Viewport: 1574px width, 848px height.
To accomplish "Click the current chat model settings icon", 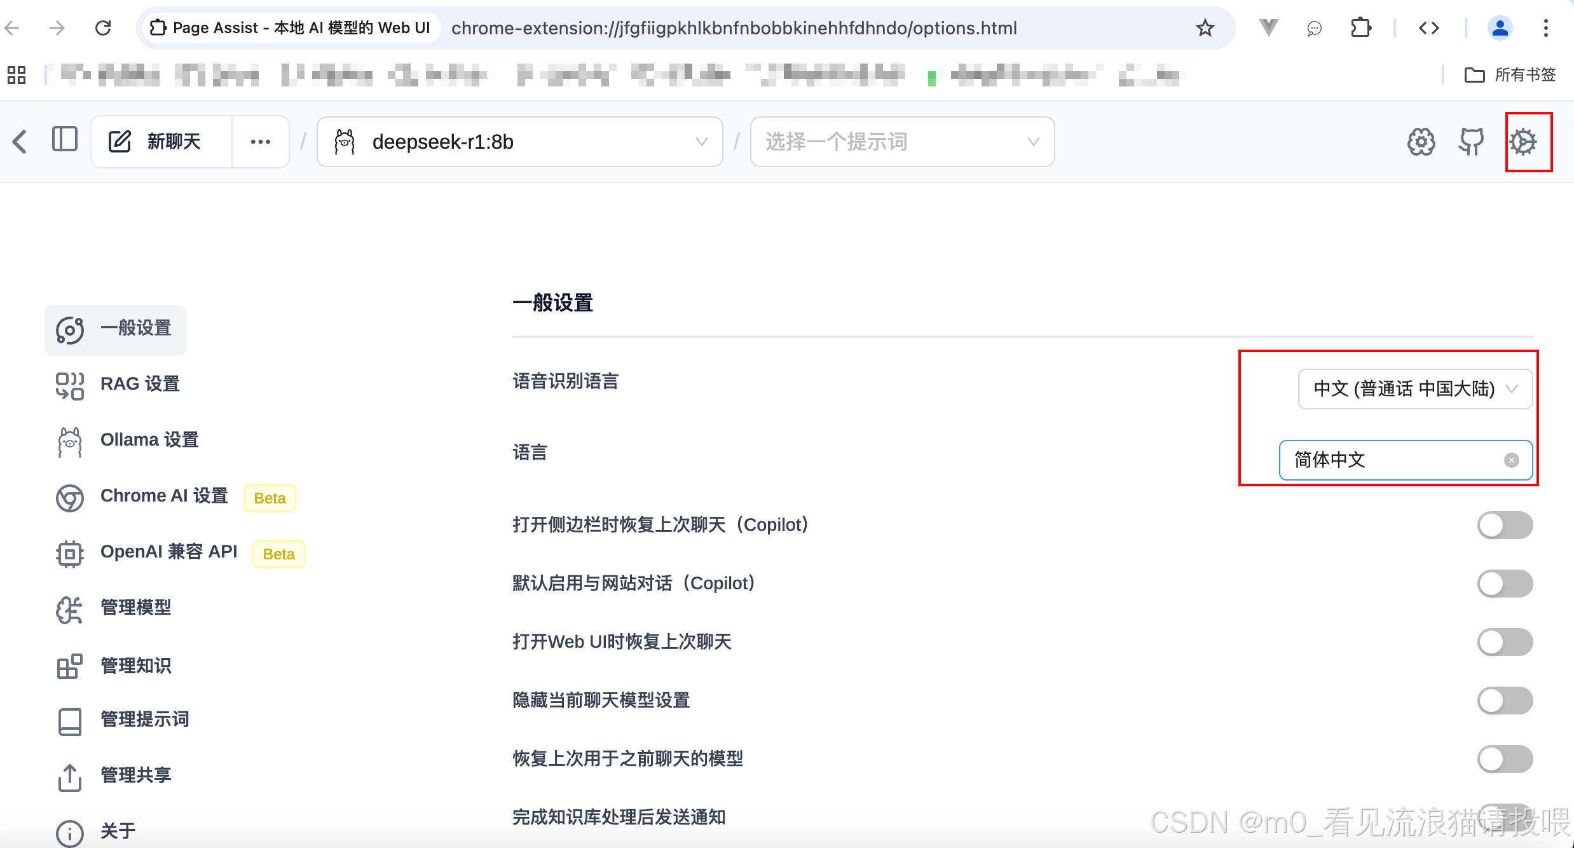I will pos(1421,142).
